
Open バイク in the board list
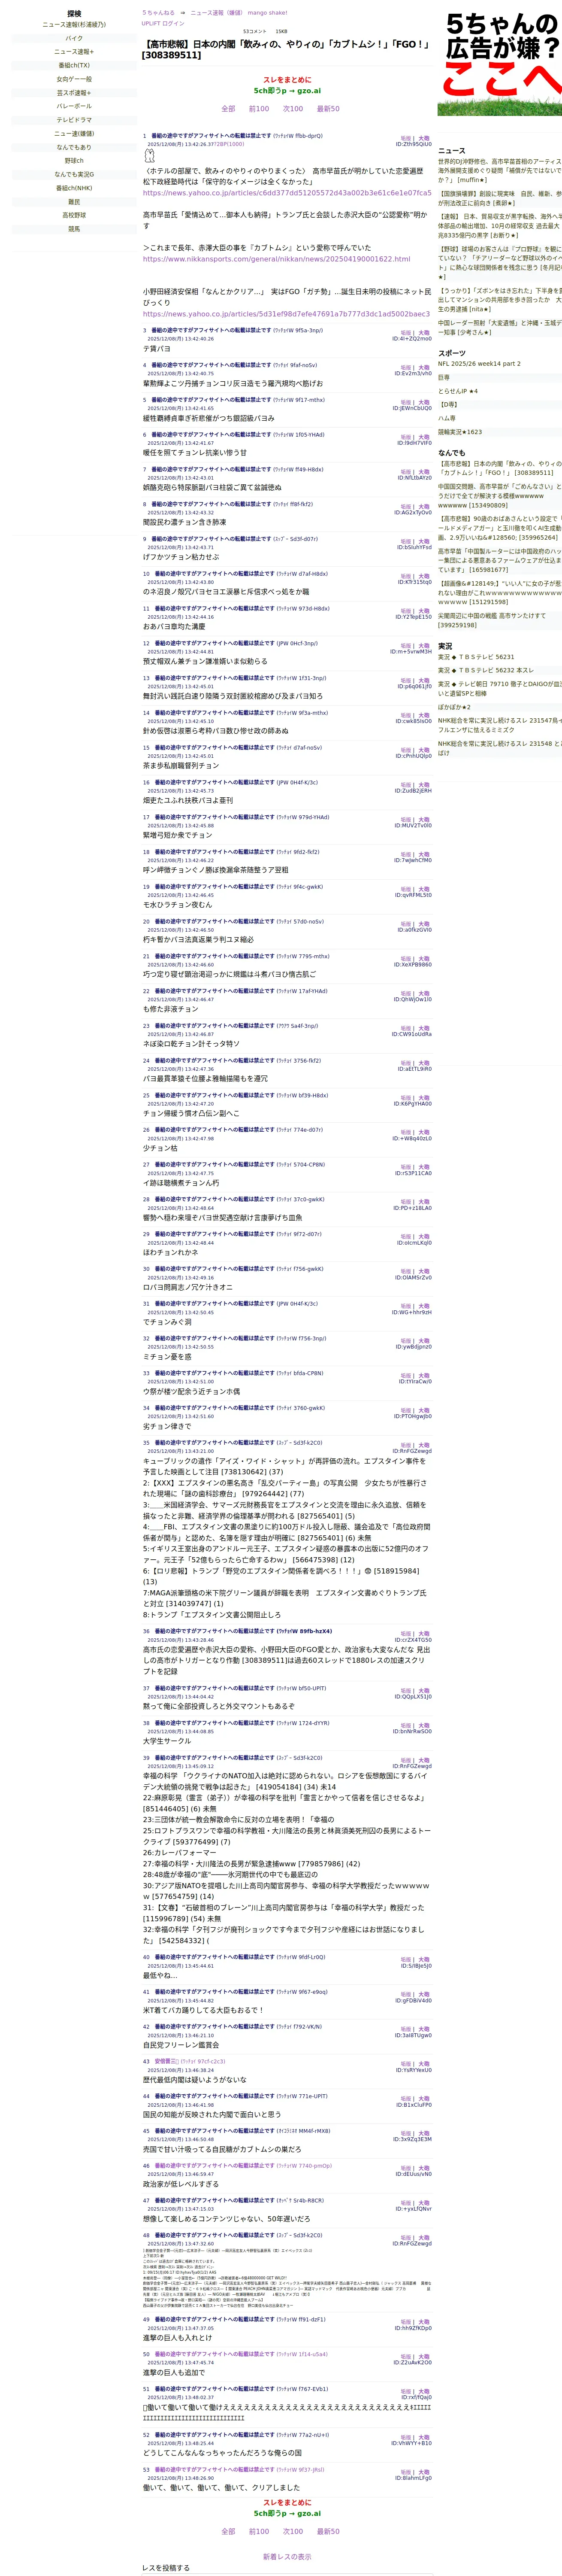(x=74, y=38)
